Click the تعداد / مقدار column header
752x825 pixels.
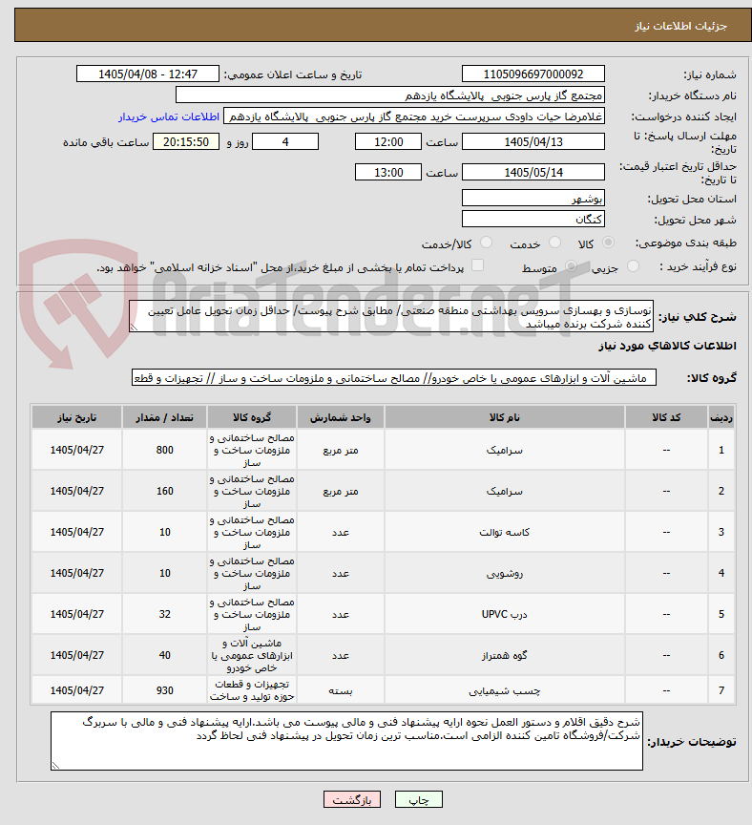[x=164, y=417]
